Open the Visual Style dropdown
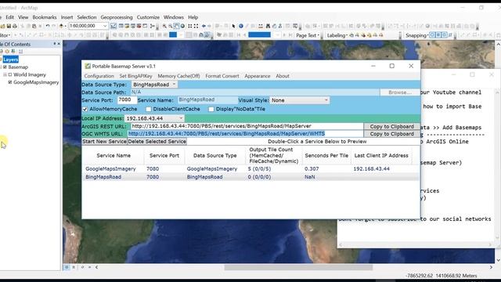Image resolution: width=501 pixels, height=282 pixels. [300, 100]
